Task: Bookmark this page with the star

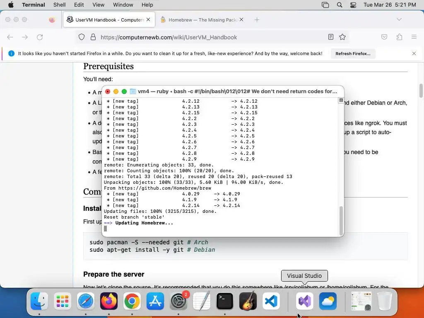Action: coord(342,37)
